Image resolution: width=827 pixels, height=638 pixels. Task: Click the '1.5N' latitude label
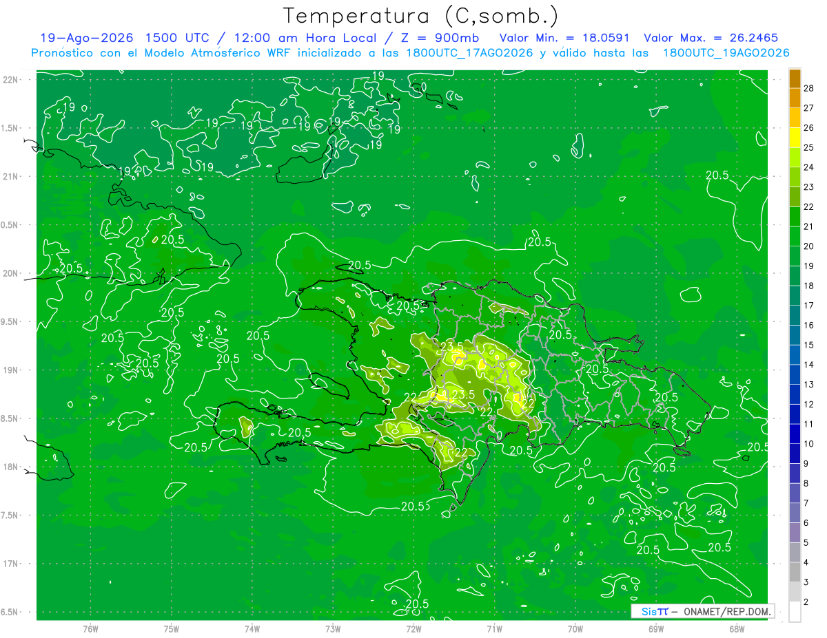point(11,128)
